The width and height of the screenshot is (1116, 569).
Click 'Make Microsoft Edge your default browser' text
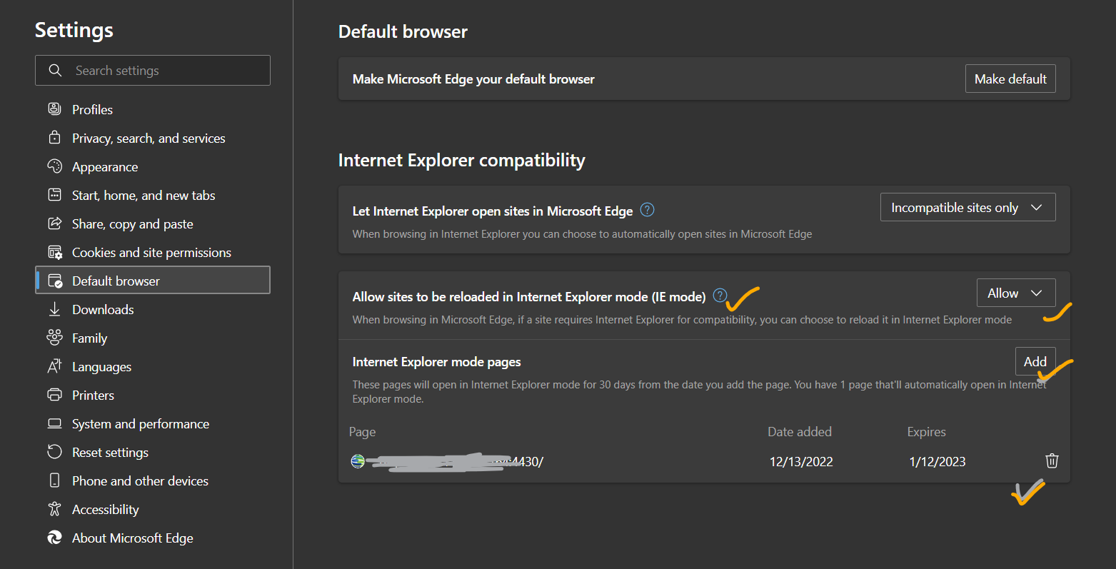(x=473, y=79)
